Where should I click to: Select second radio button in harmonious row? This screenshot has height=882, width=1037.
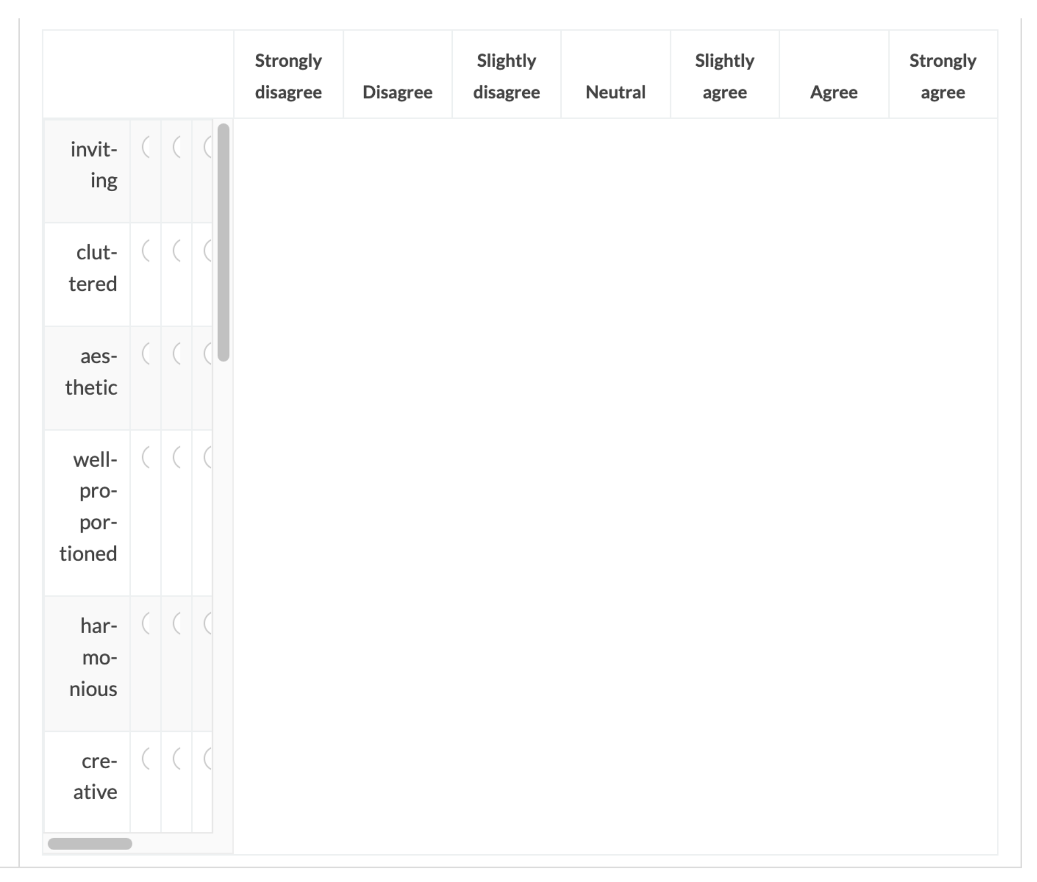pos(177,623)
